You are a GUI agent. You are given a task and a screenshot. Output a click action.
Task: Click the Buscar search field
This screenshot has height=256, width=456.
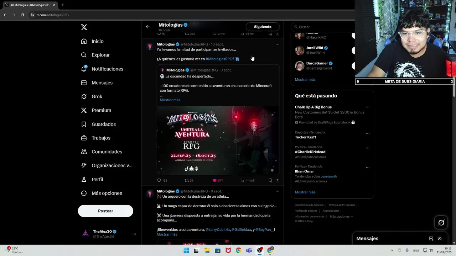click(x=323, y=27)
